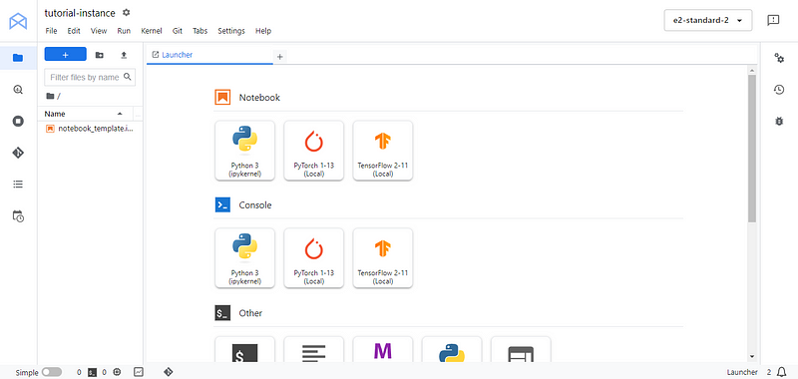Image resolution: width=798 pixels, height=379 pixels.
Task: Launch TensorFlow 2-11 notebook
Action: coord(383,151)
